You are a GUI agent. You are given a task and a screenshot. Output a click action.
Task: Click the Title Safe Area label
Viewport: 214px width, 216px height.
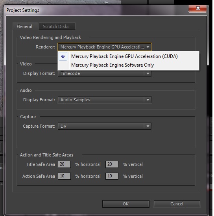[41, 164]
